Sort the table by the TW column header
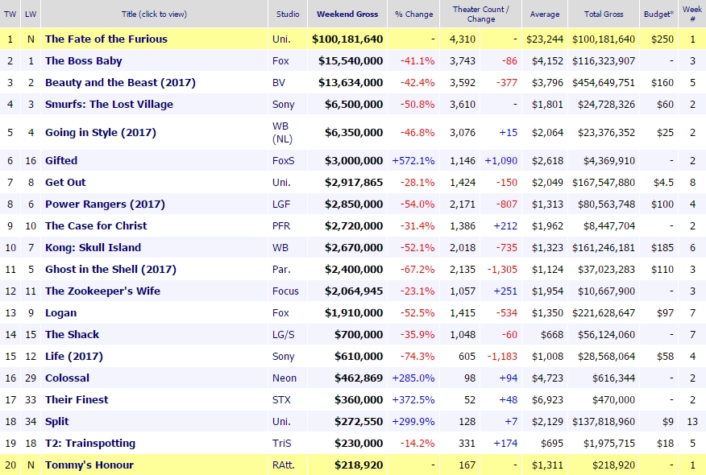 10,14
